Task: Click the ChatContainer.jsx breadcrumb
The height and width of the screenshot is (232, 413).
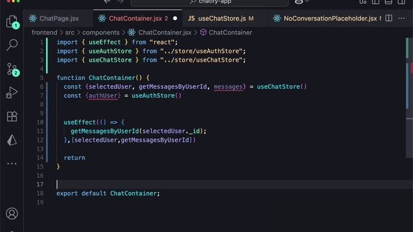Action: [x=165, y=33]
